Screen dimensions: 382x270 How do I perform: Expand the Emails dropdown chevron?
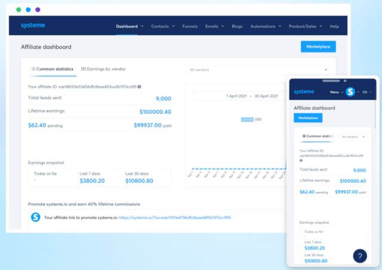click(x=223, y=26)
